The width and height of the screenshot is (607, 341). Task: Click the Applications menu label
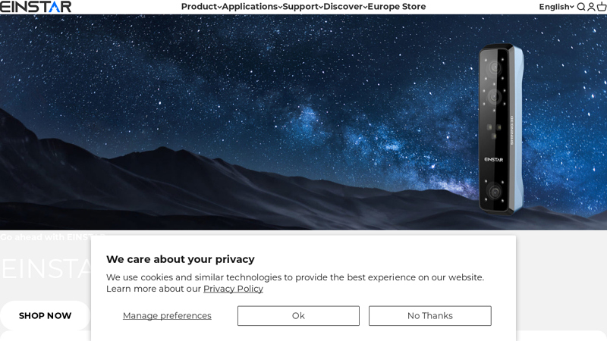[250, 7]
